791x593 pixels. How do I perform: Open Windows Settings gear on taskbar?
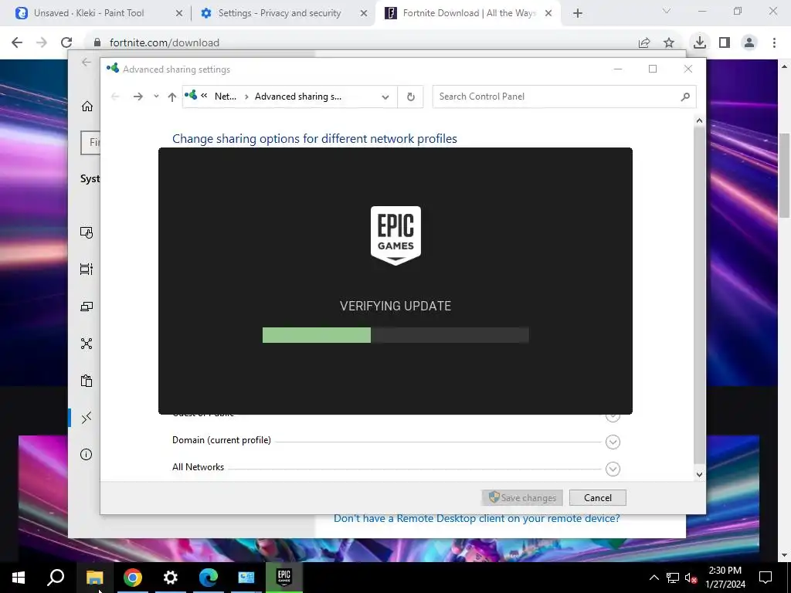click(171, 578)
